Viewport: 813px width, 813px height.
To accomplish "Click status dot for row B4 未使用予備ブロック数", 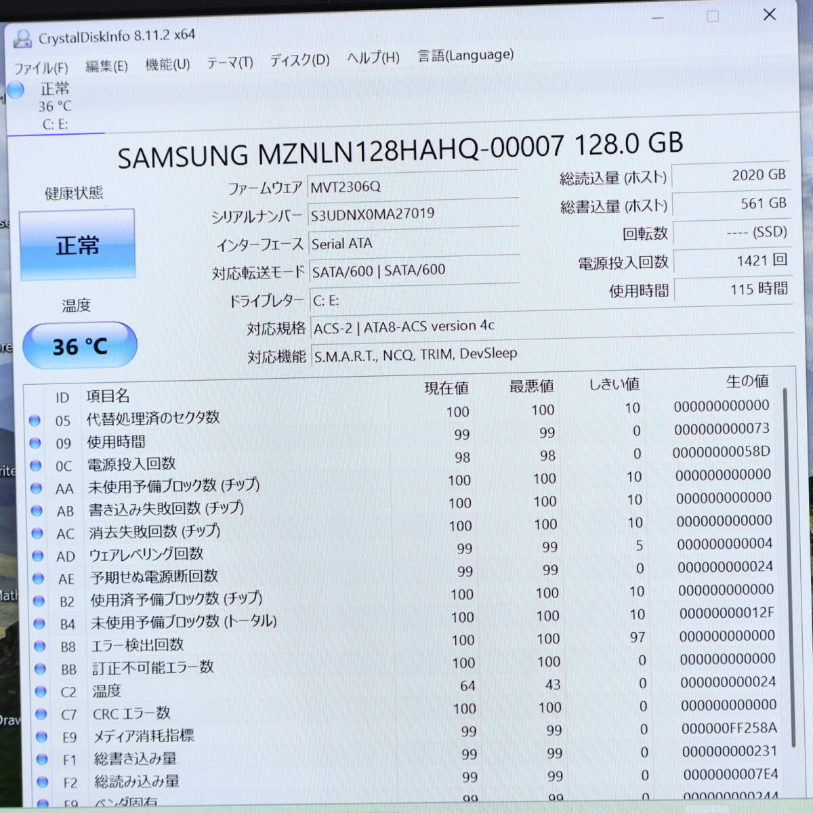I will [x=39, y=624].
